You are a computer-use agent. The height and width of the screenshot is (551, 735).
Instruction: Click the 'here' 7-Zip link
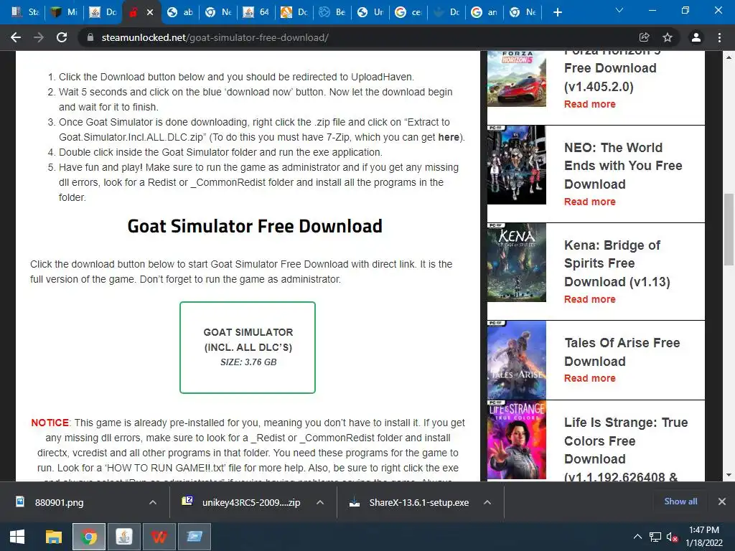[x=449, y=137]
